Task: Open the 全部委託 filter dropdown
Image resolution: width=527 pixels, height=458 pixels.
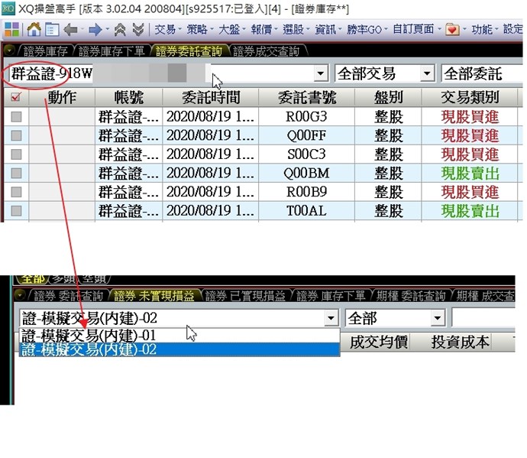Action: (x=481, y=74)
